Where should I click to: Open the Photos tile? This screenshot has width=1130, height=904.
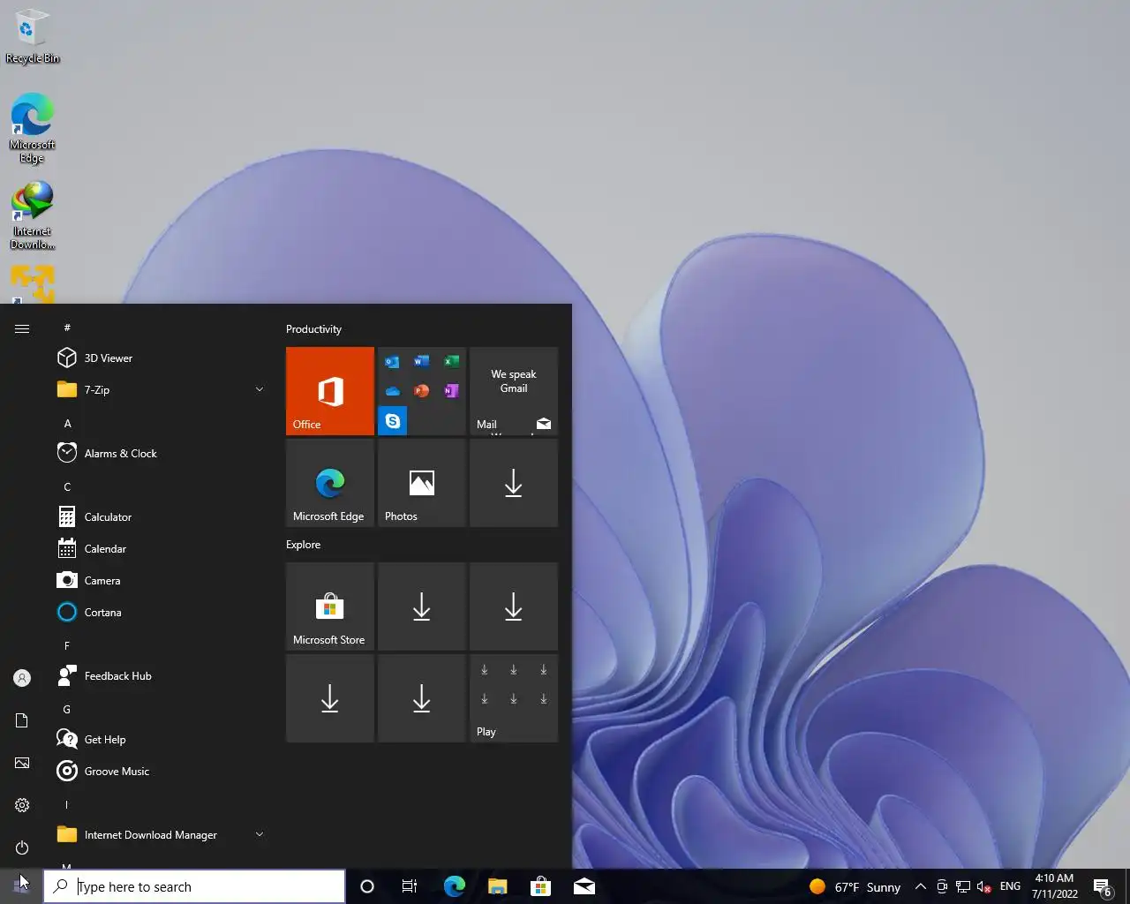click(422, 483)
